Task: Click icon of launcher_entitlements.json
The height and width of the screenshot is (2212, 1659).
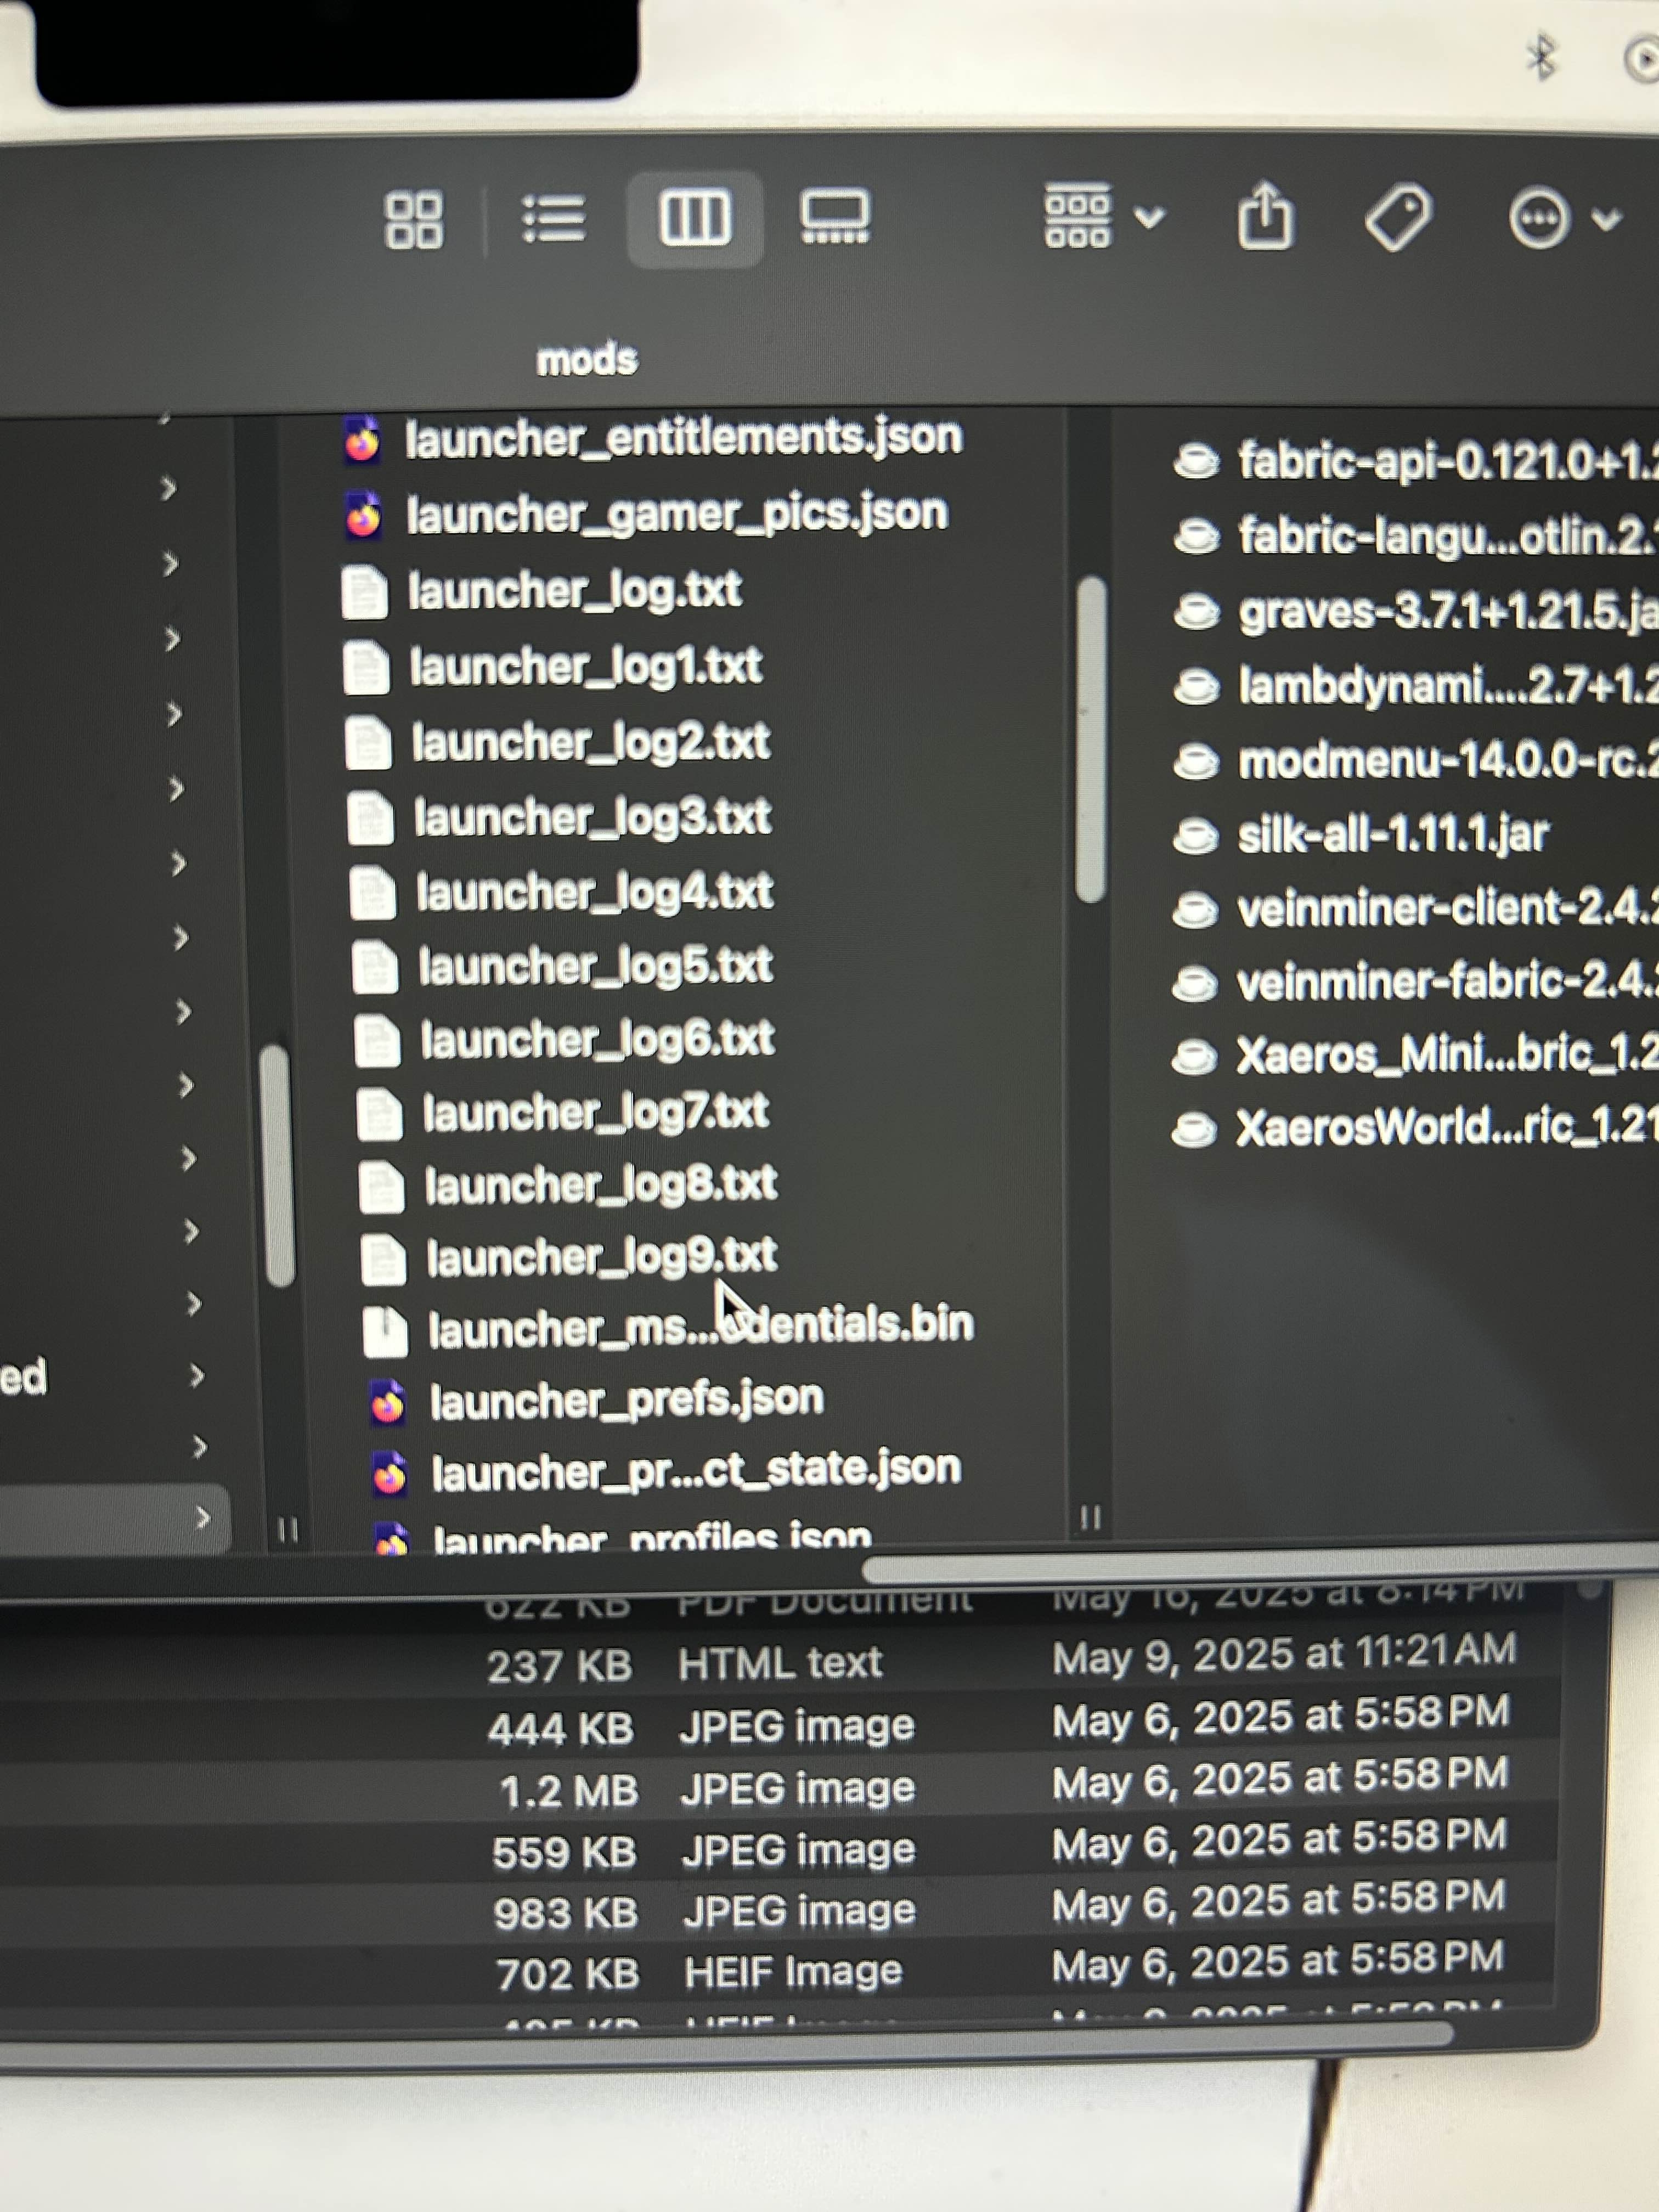Action: (362, 440)
